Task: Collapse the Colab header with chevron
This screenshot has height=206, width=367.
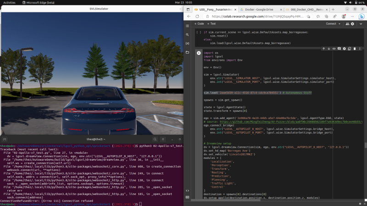Action: [x=361, y=23]
